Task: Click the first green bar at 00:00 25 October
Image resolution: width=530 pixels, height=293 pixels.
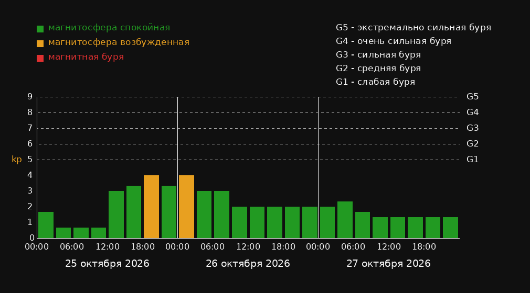Action: click(x=46, y=225)
